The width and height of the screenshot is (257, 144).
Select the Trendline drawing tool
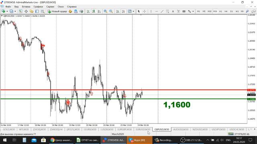click(x=162, y=11)
